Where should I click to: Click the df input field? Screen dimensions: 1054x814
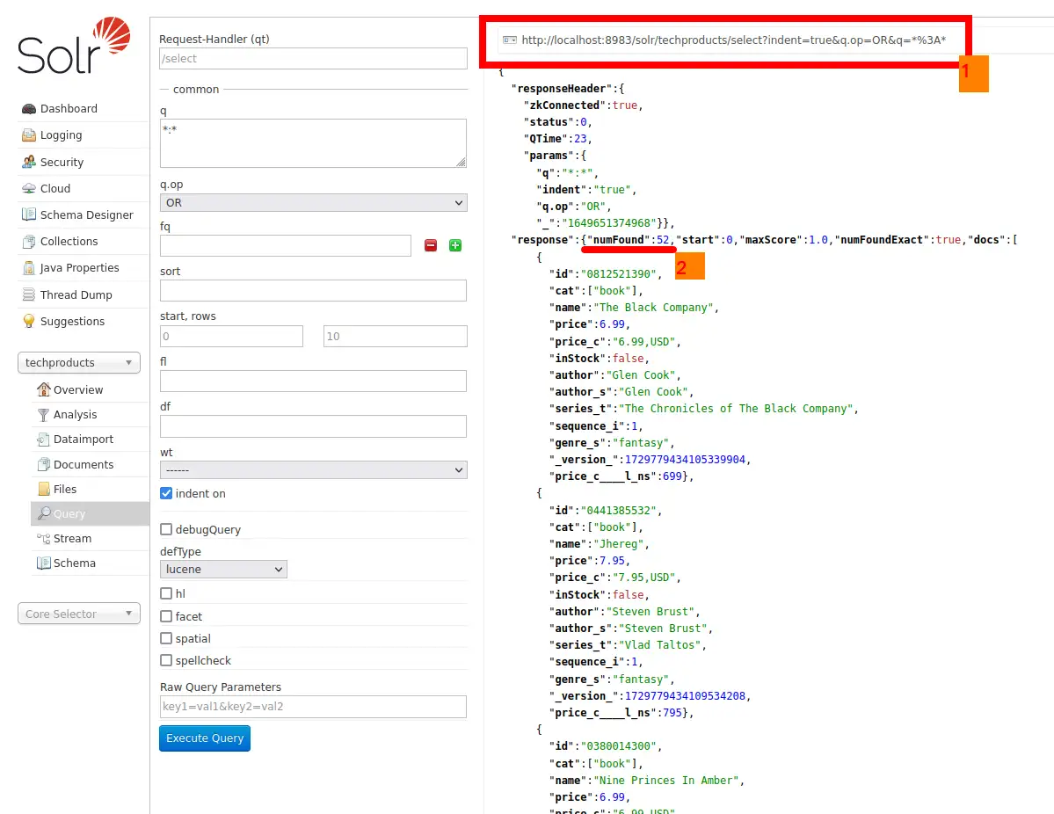pyautogui.click(x=313, y=426)
